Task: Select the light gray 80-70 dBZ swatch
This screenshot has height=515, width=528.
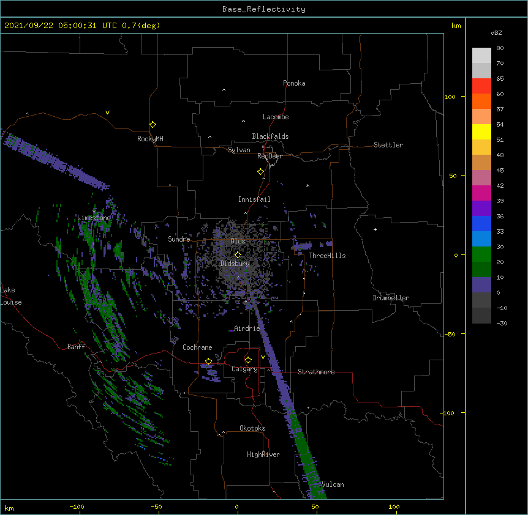Action: click(481, 56)
